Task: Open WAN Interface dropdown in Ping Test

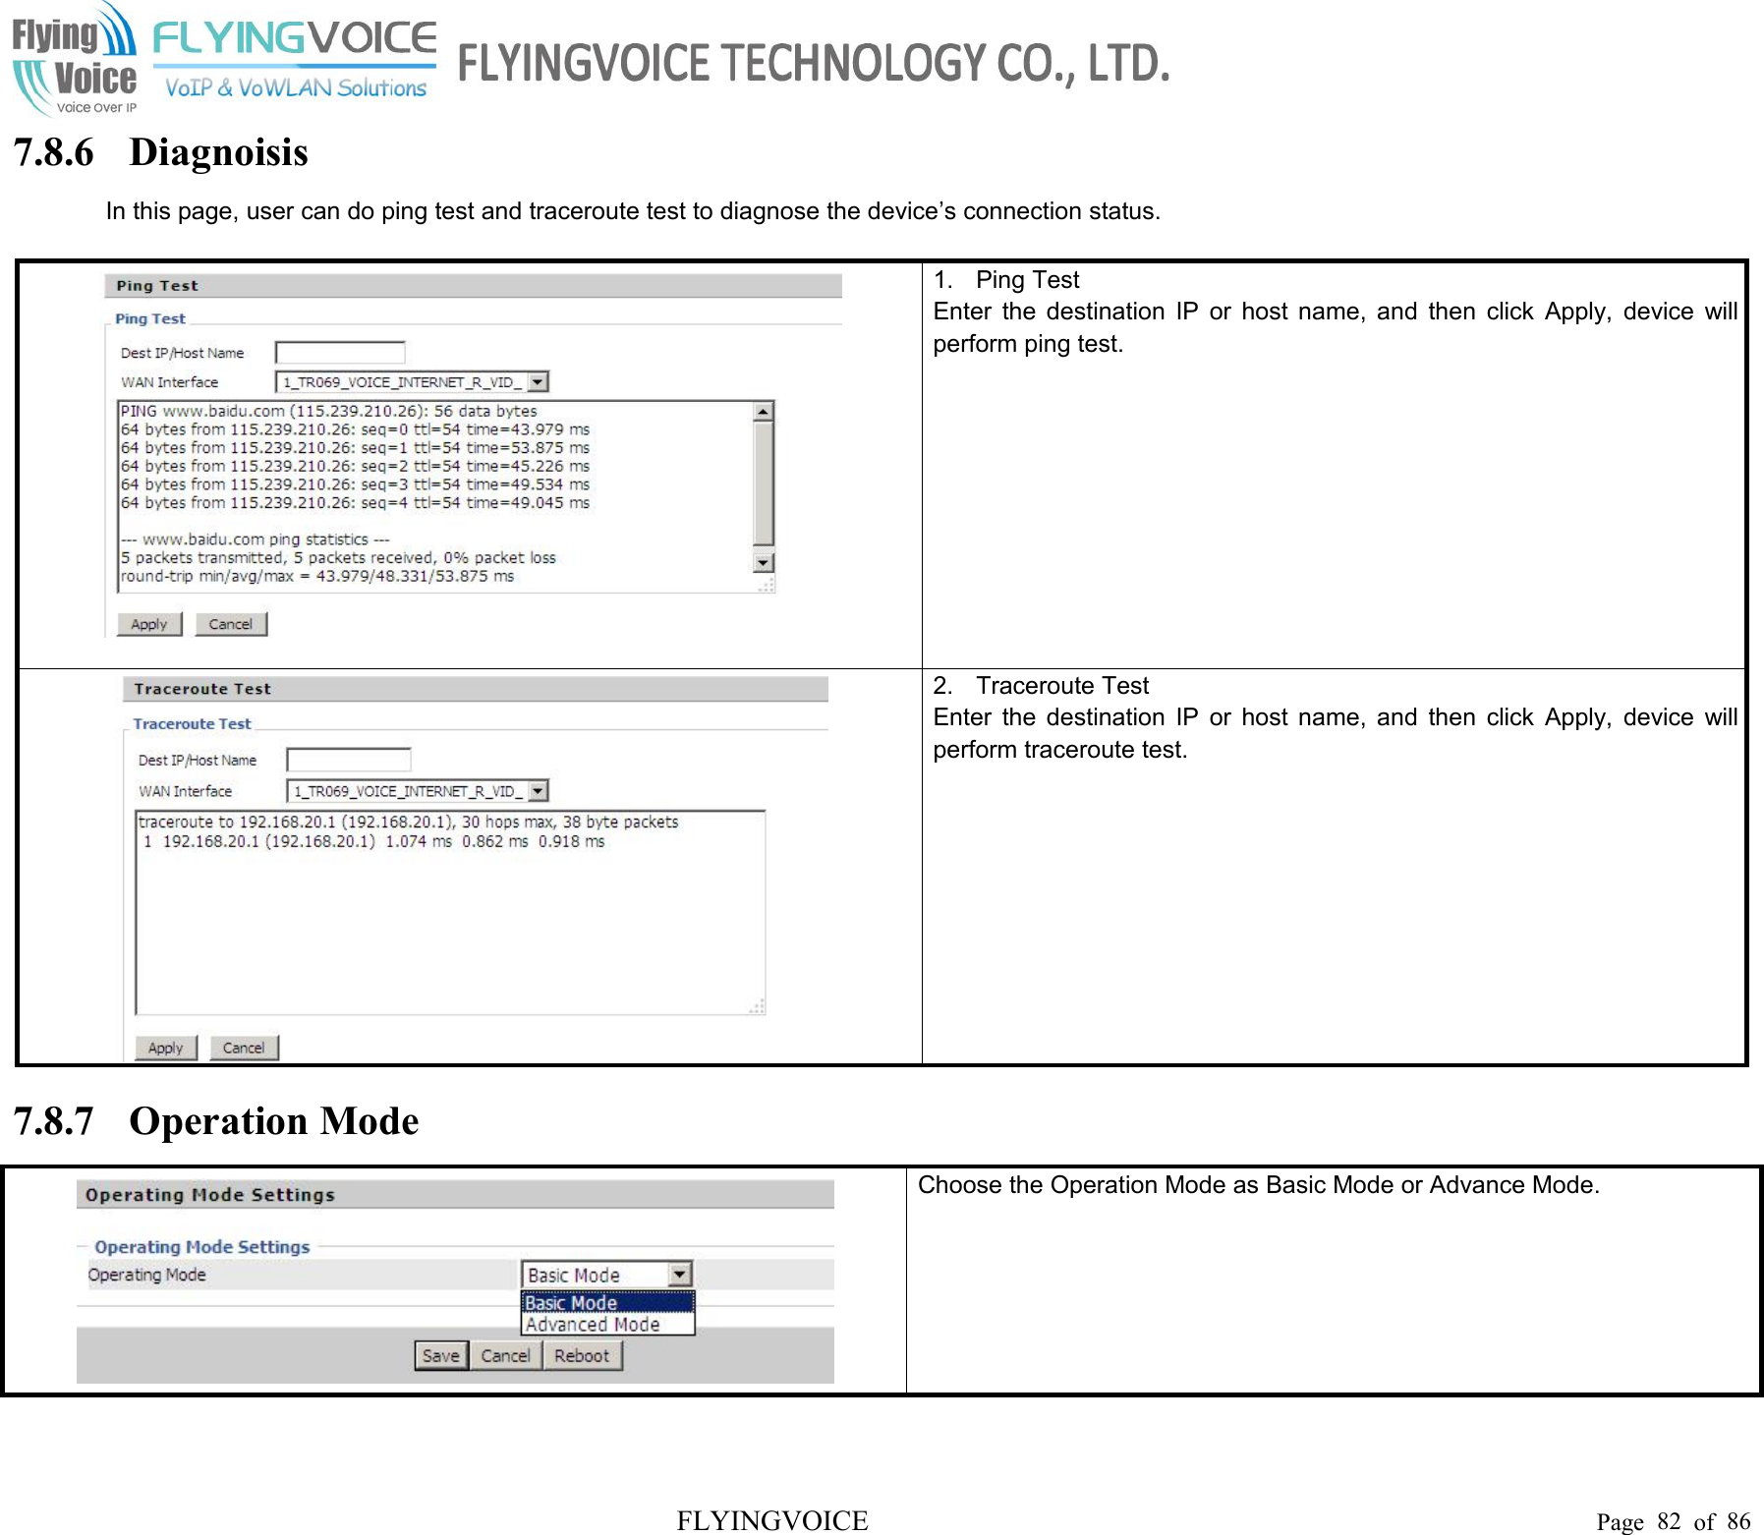Action: (413, 382)
